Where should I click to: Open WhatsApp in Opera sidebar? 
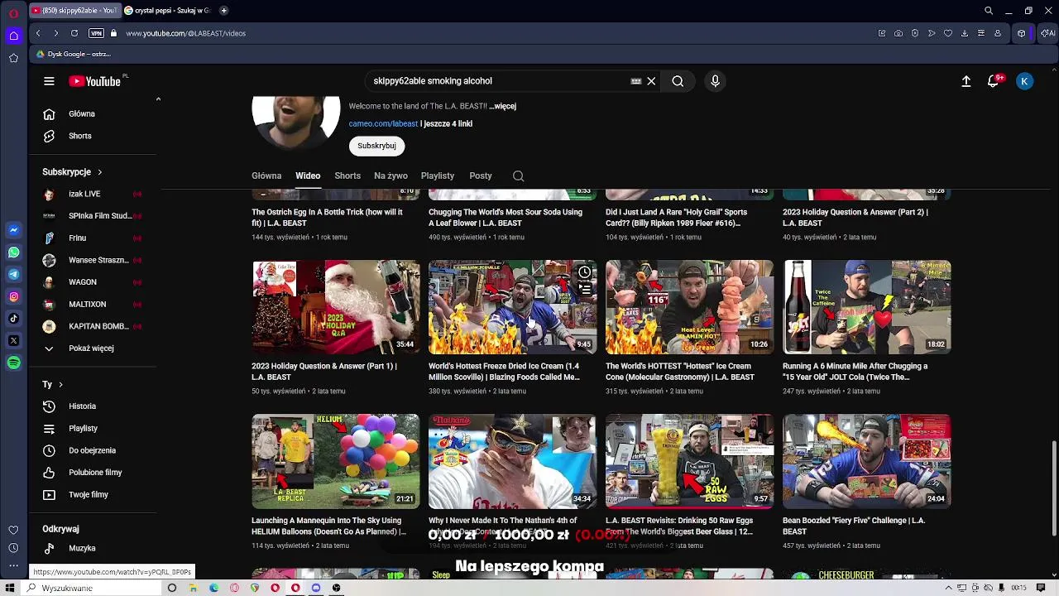(13, 252)
